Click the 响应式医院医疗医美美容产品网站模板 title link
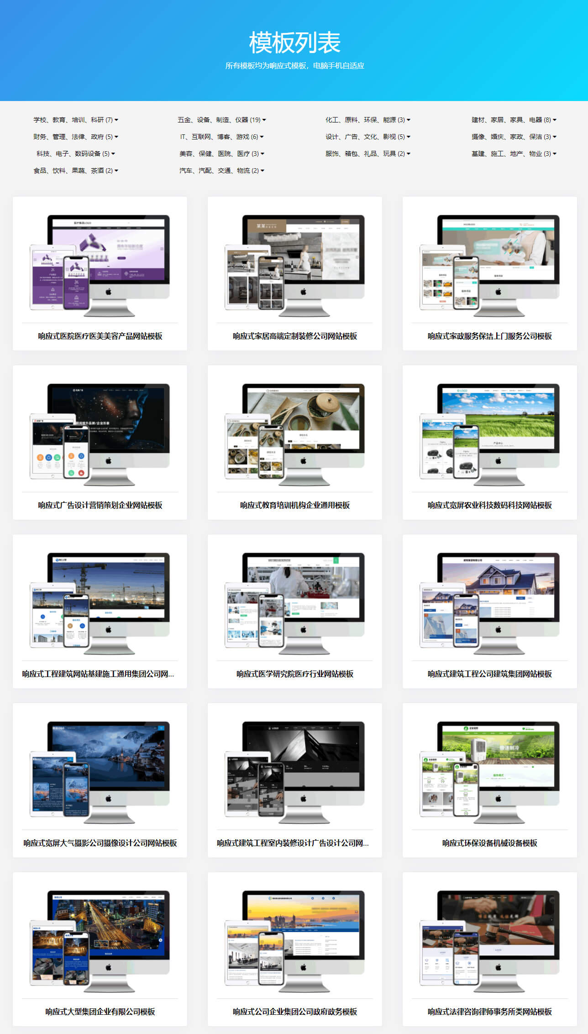Screen dimensions: 588x1034 (100, 336)
